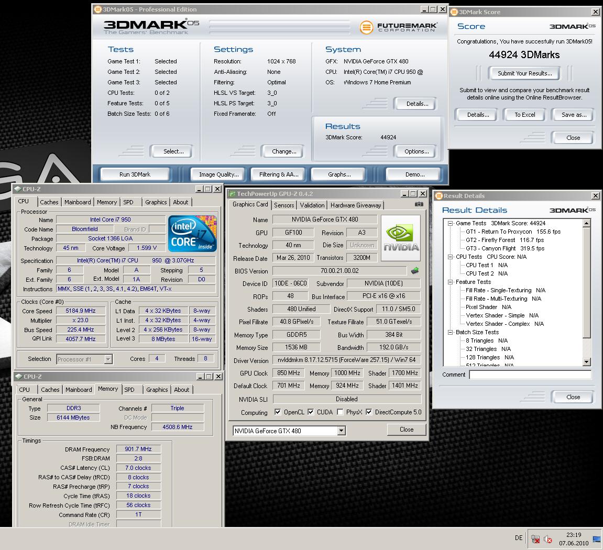Toggle the DirectCompute 5.0 checkbox
Screen dimensions: 603x550
[x=369, y=412]
